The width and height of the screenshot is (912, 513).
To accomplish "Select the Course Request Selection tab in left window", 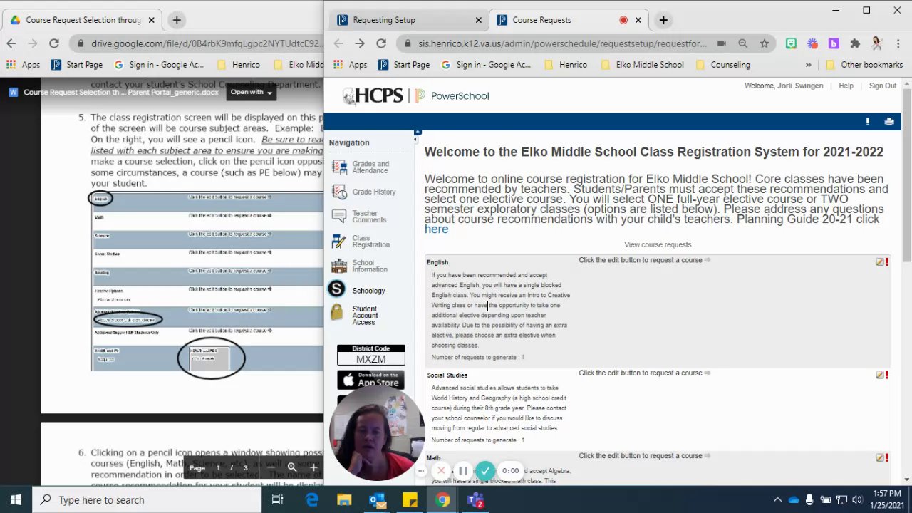I will click(83, 20).
